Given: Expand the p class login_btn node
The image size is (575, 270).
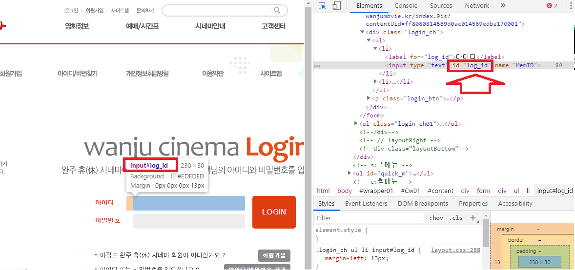Looking at the screenshot, I should (x=369, y=98).
